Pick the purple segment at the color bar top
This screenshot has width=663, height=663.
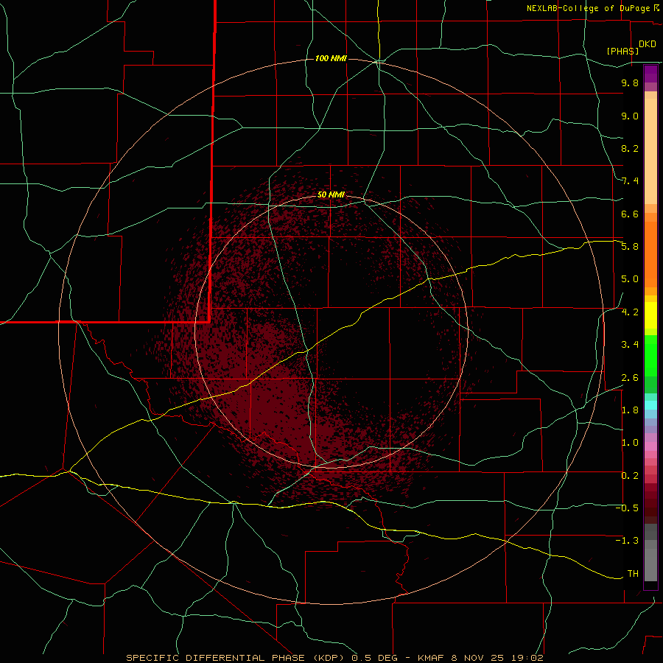(650, 74)
